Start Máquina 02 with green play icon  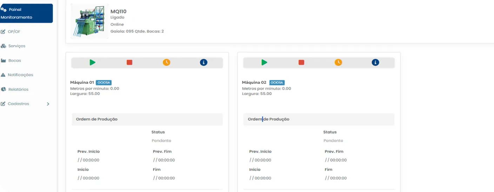264,62
